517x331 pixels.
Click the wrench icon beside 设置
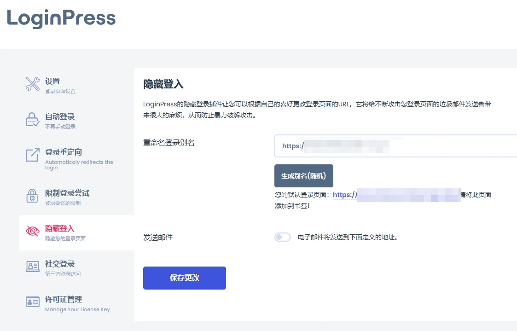tap(32, 84)
